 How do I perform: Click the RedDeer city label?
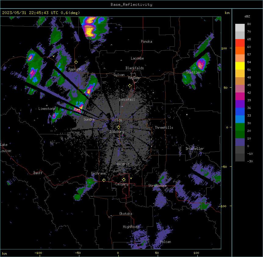coord(134,78)
